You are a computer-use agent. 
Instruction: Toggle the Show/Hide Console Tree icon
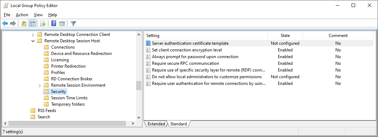pos(32,23)
